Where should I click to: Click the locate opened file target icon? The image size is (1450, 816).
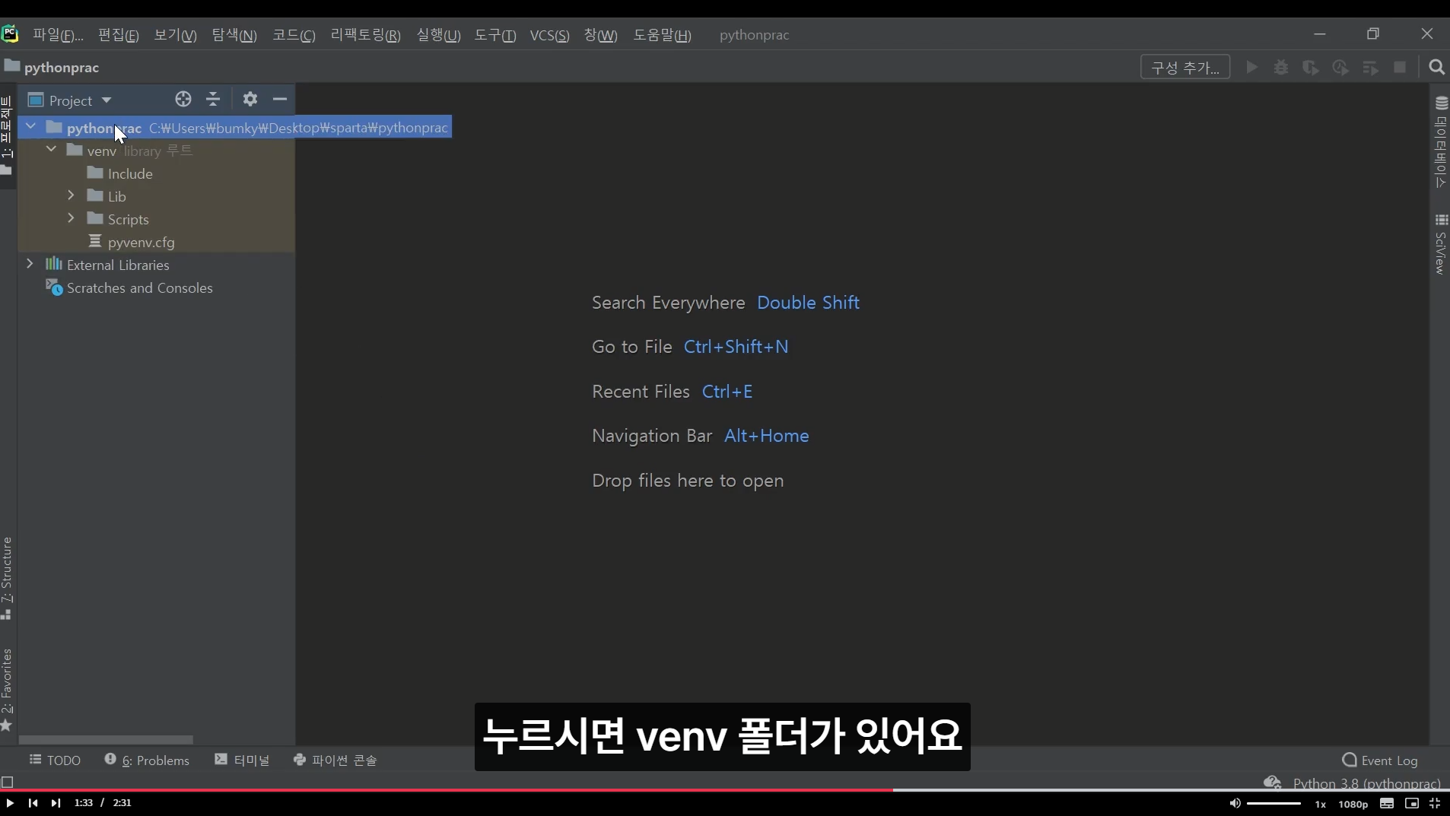click(183, 99)
